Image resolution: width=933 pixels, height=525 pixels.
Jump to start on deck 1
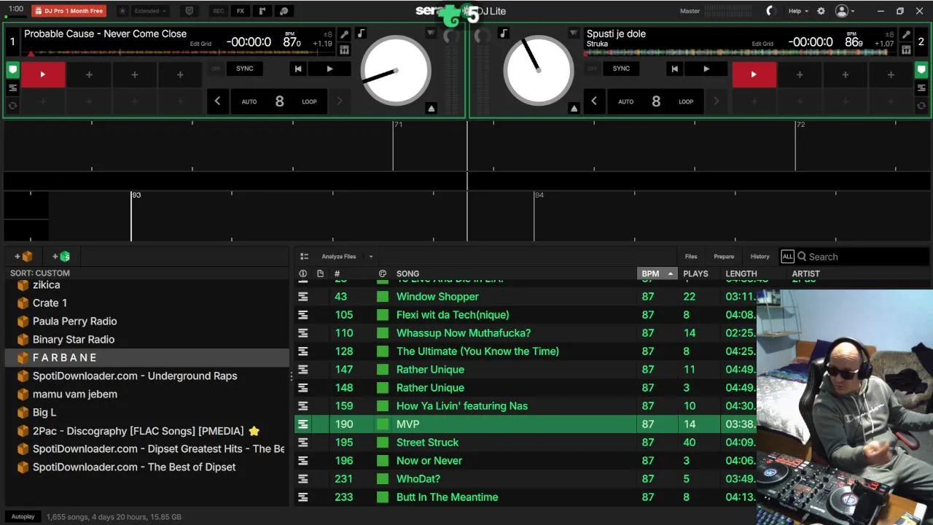[x=297, y=69]
